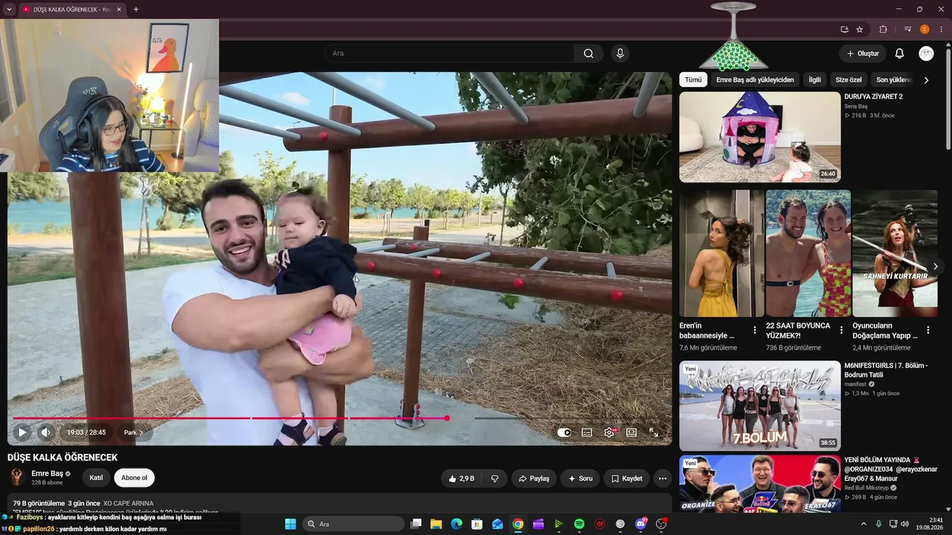The image size is (952, 535).
Task: Open Spotify from the taskbar
Action: [x=579, y=524]
